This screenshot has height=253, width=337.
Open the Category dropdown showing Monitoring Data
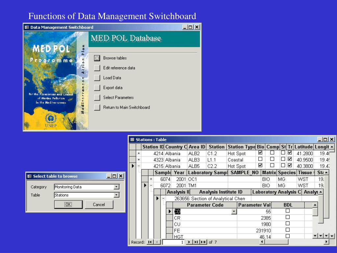point(117,187)
